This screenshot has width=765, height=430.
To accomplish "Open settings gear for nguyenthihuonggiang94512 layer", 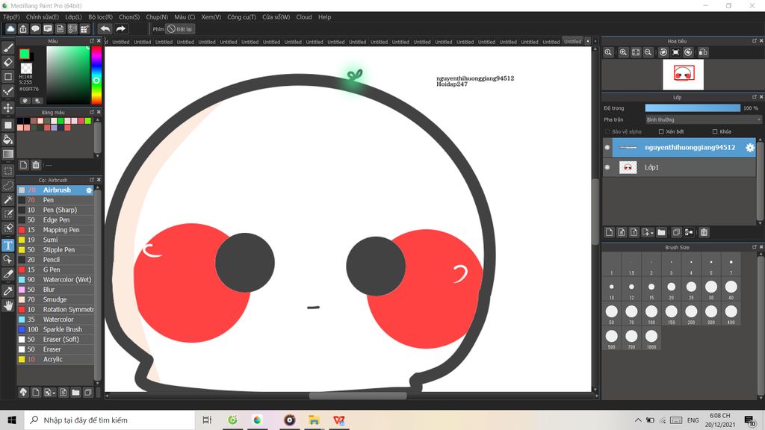I will click(x=749, y=147).
